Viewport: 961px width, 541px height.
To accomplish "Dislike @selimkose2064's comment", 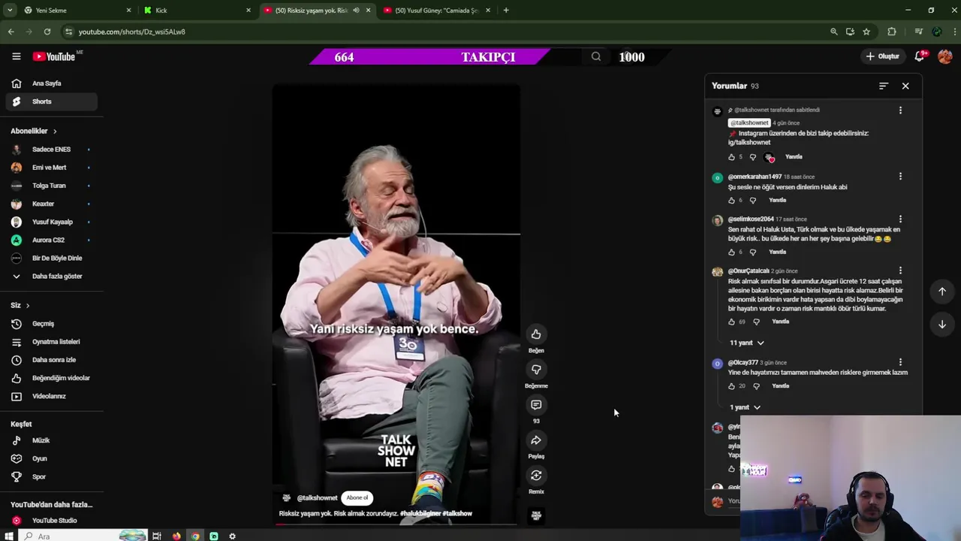I will (x=753, y=252).
